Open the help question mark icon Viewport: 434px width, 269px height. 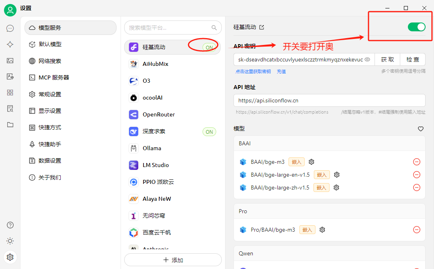click(10, 225)
